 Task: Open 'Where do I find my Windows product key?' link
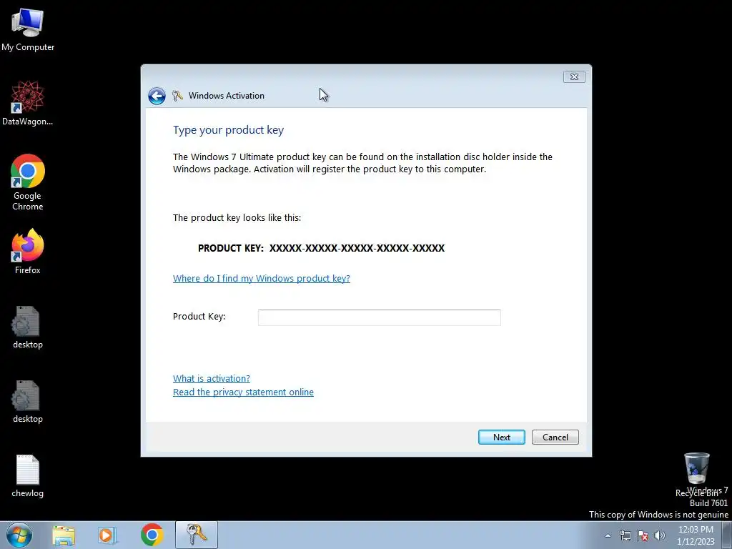coord(262,278)
